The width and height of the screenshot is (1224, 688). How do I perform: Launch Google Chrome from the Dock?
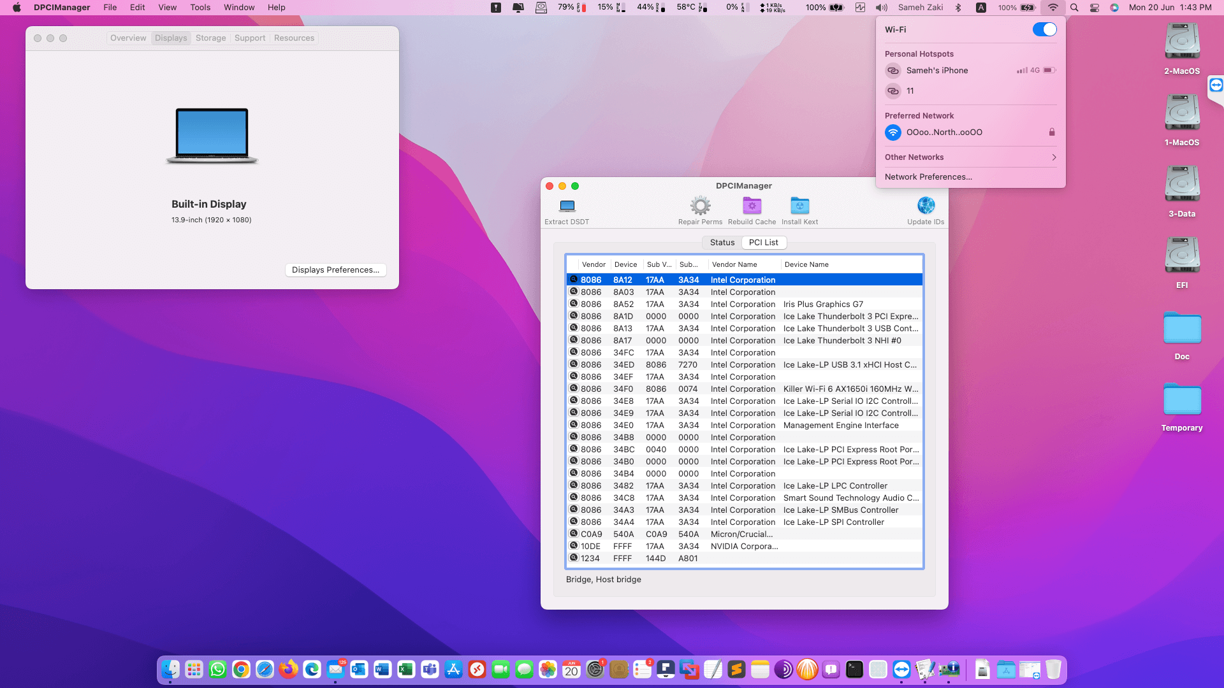point(241,670)
